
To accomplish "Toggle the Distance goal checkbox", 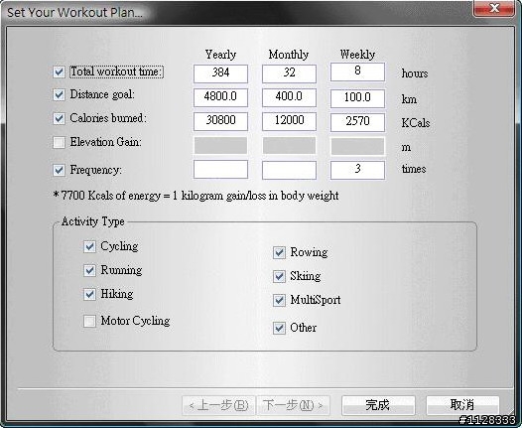I will 59,95.
